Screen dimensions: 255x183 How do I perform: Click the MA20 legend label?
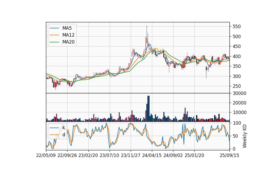coord(68,42)
